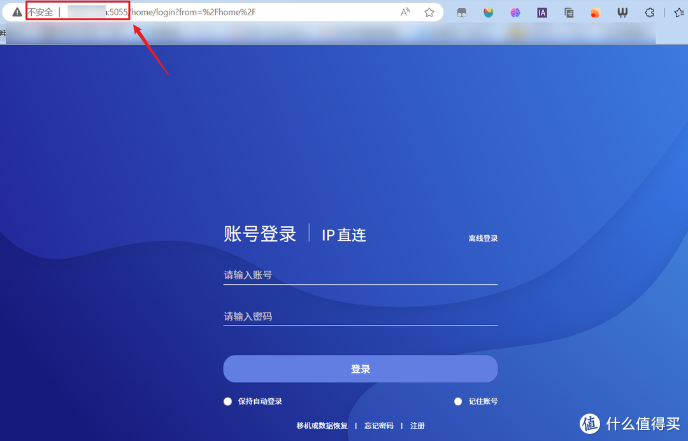This screenshot has width=688, height=441.
Task: Click the leftmost rounded extension icon
Action: [461, 12]
